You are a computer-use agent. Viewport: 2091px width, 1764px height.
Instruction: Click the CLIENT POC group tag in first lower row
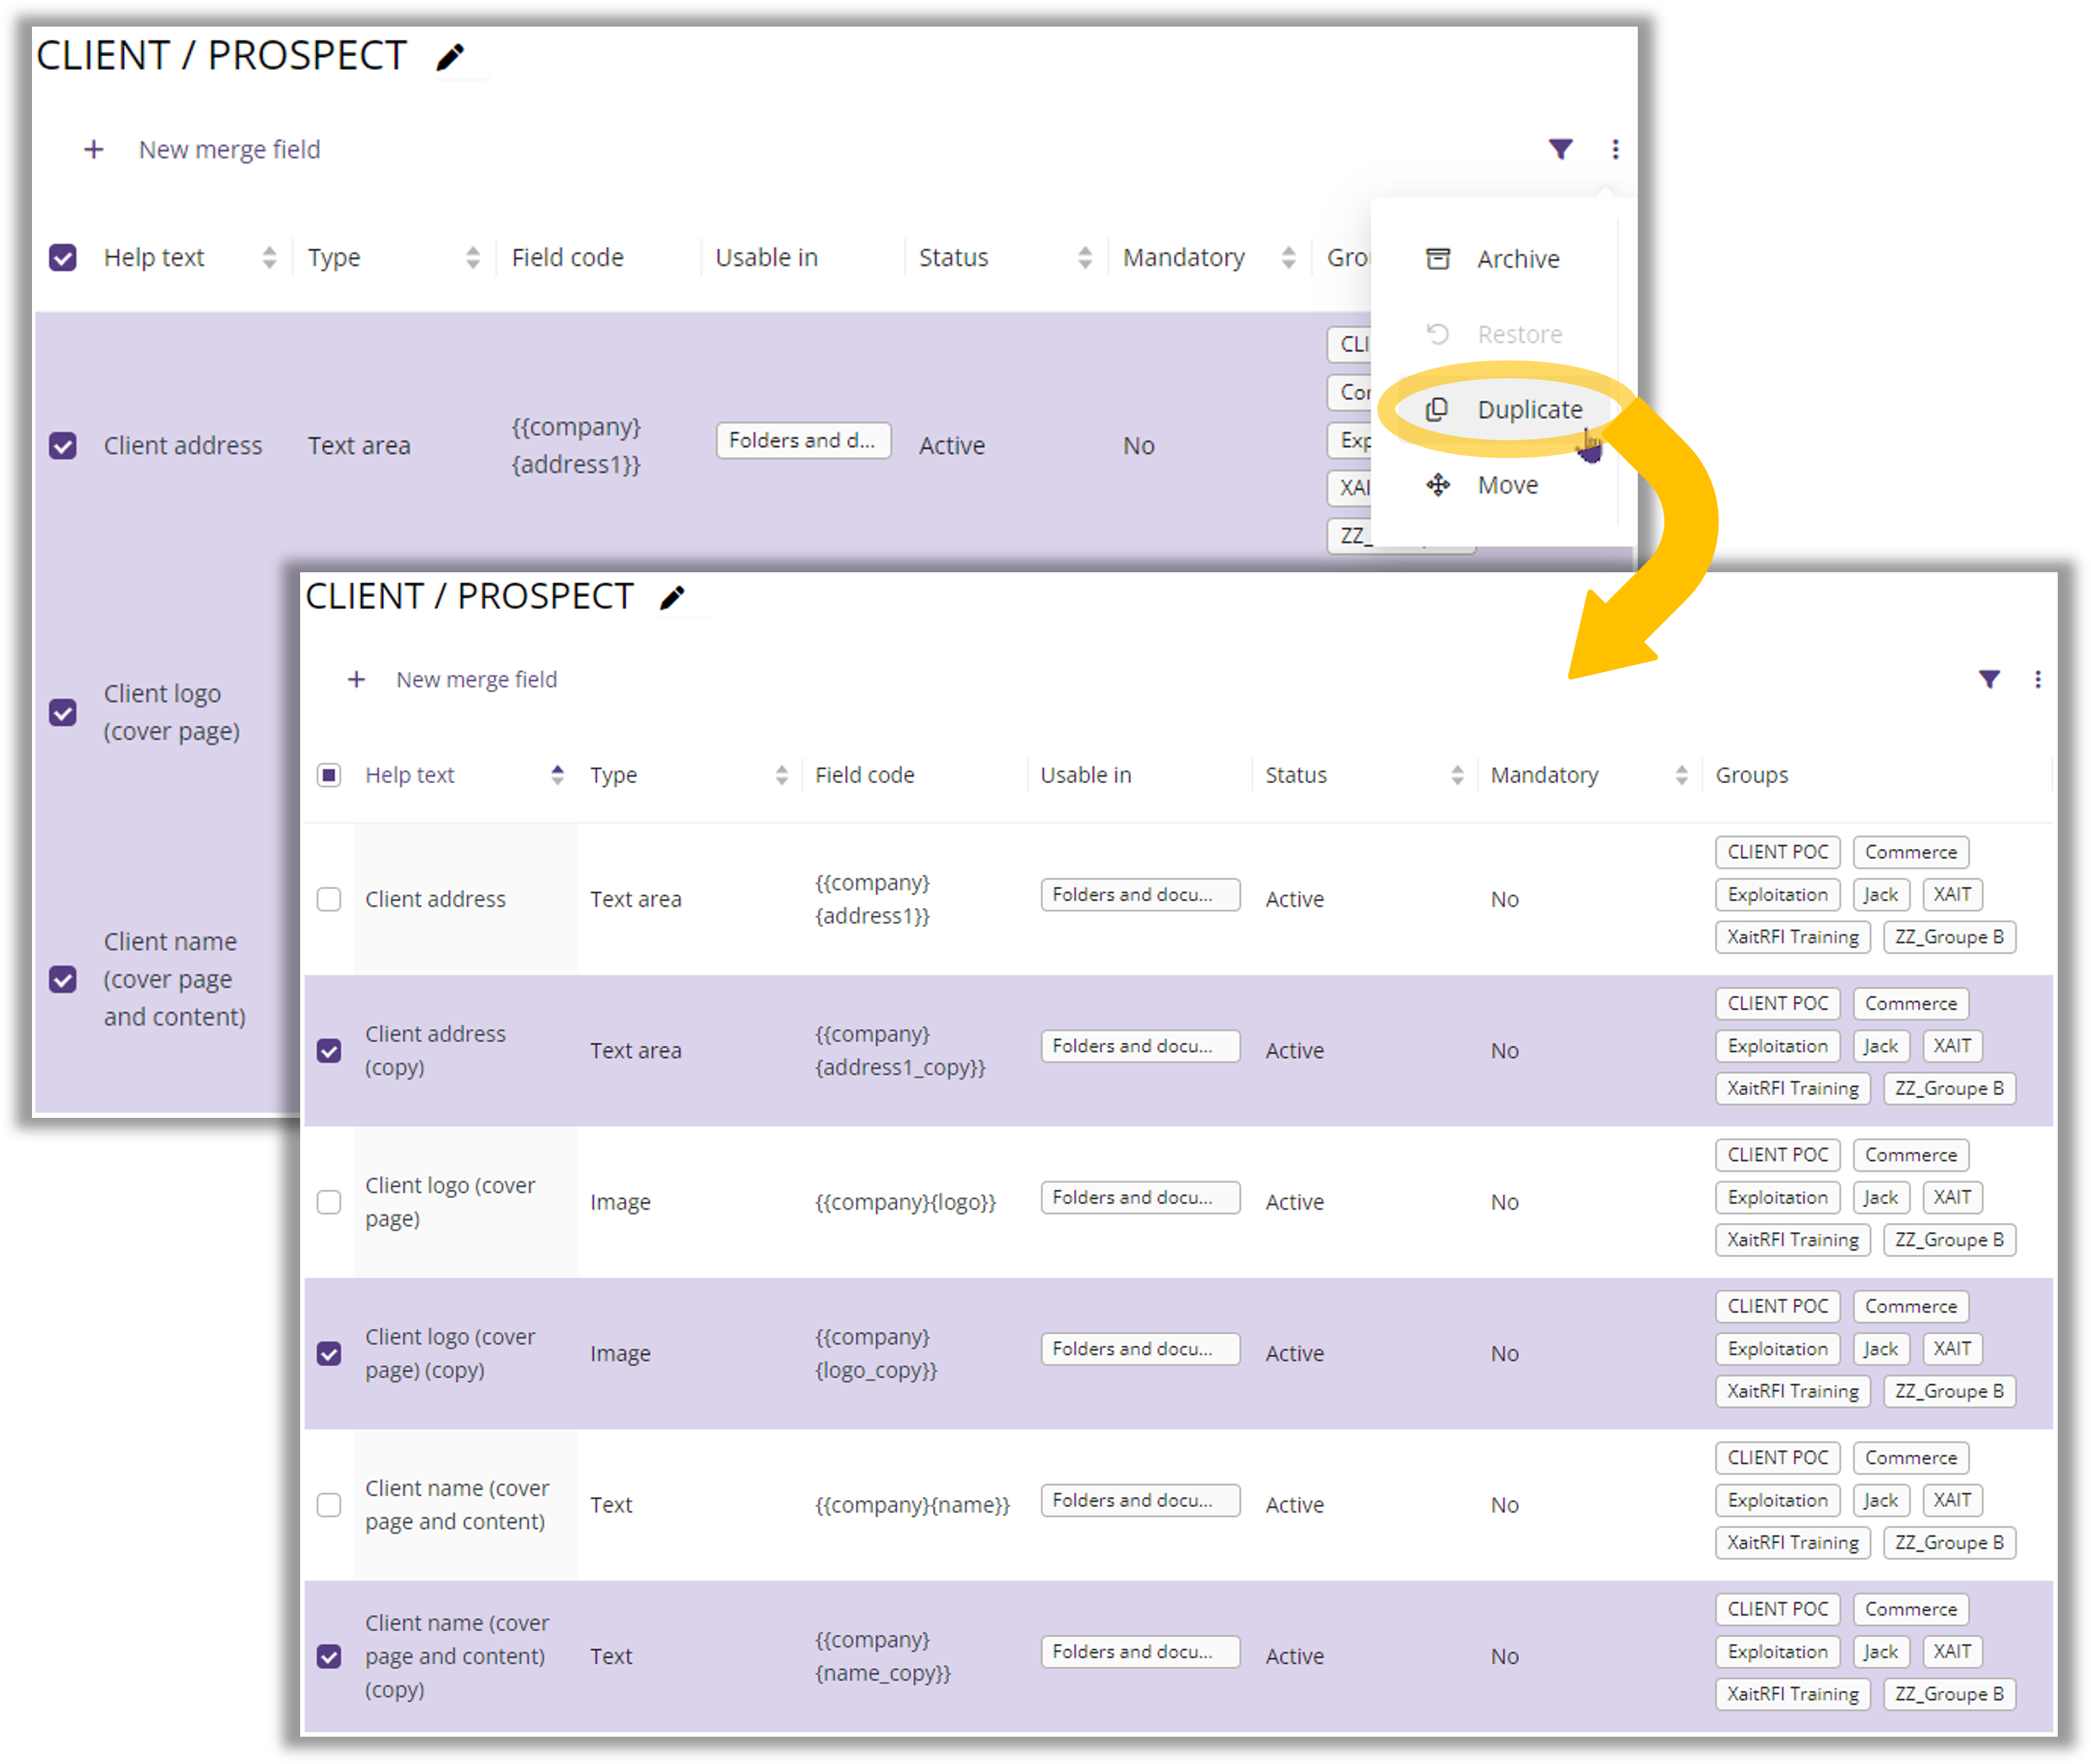tap(1777, 852)
